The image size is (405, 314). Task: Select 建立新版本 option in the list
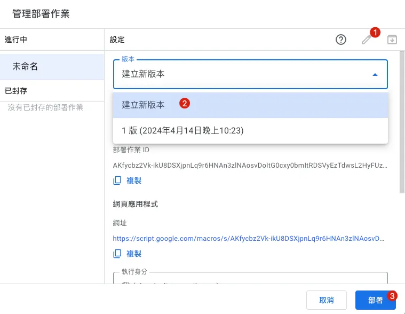(x=144, y=105)
